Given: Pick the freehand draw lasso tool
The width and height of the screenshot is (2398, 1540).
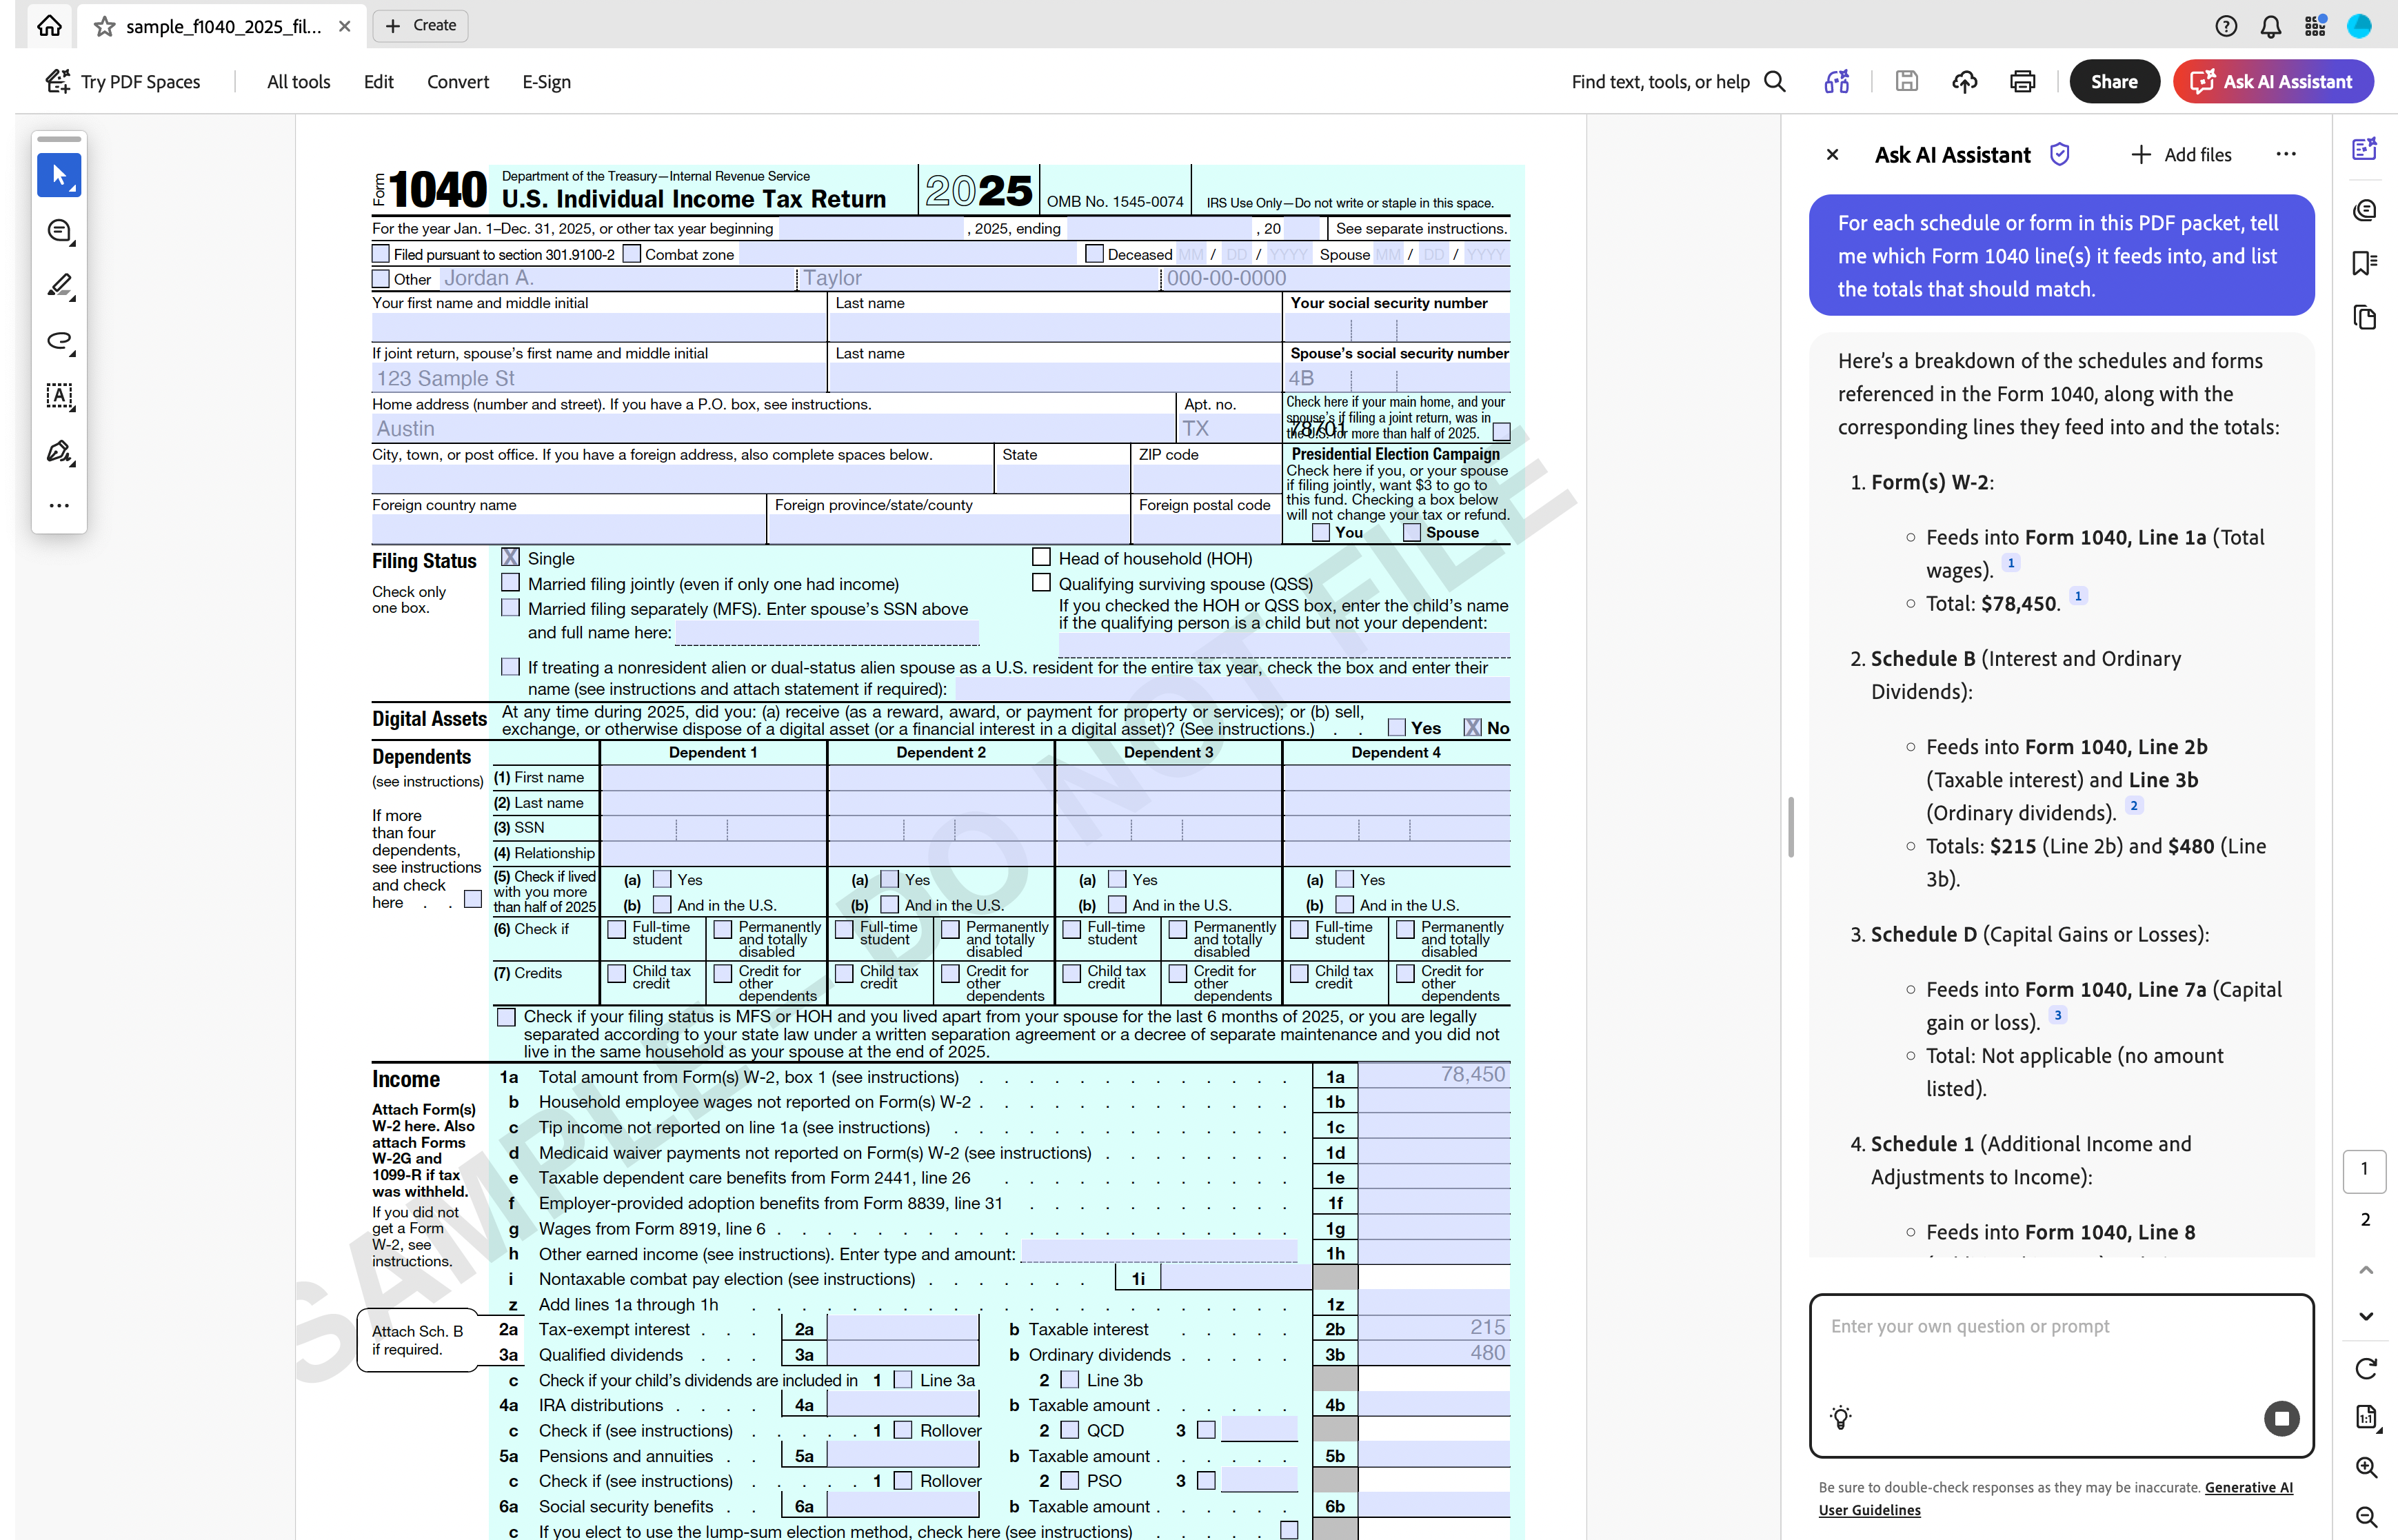Looking at the screenshot, I should pos(59,341).
